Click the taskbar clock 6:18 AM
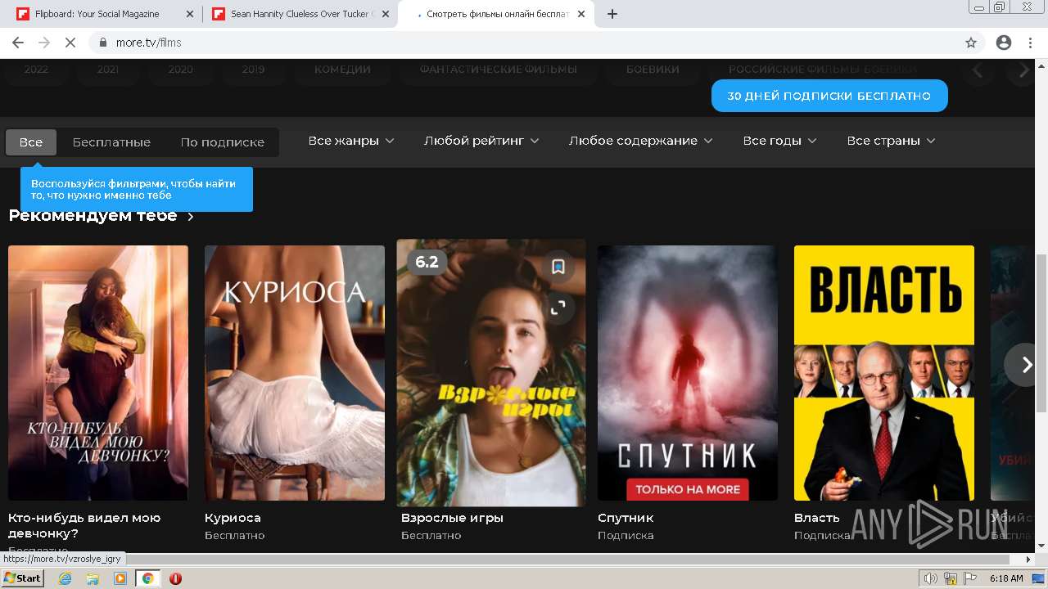The image size is (1048, 589). click(1006, 578)
